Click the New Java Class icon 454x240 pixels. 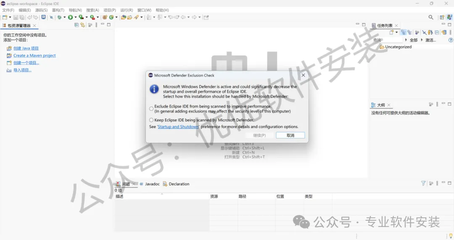click(x=111, y=17)
